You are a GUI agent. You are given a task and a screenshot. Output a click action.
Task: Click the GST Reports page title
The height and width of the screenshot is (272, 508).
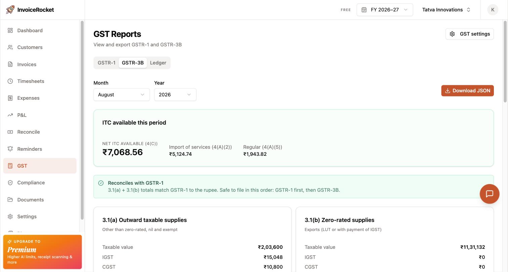coord(117,34)
